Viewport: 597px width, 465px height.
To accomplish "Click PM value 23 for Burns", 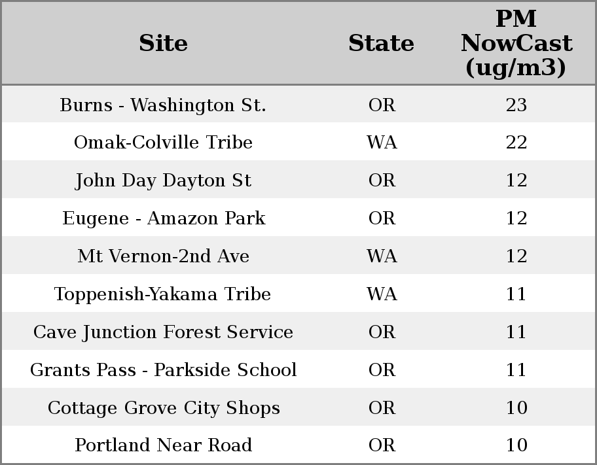I will (516, 105).
